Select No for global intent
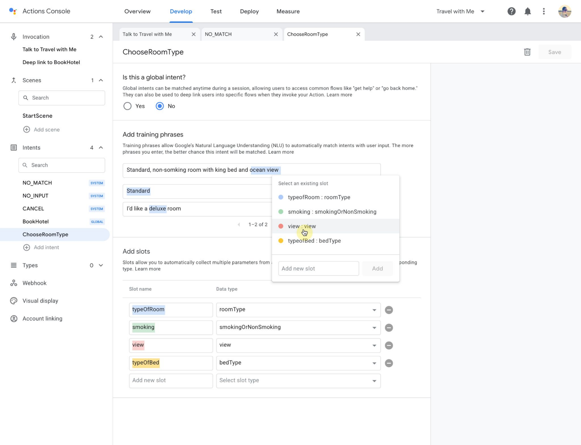Screen dimensions: 581x445 160,106
